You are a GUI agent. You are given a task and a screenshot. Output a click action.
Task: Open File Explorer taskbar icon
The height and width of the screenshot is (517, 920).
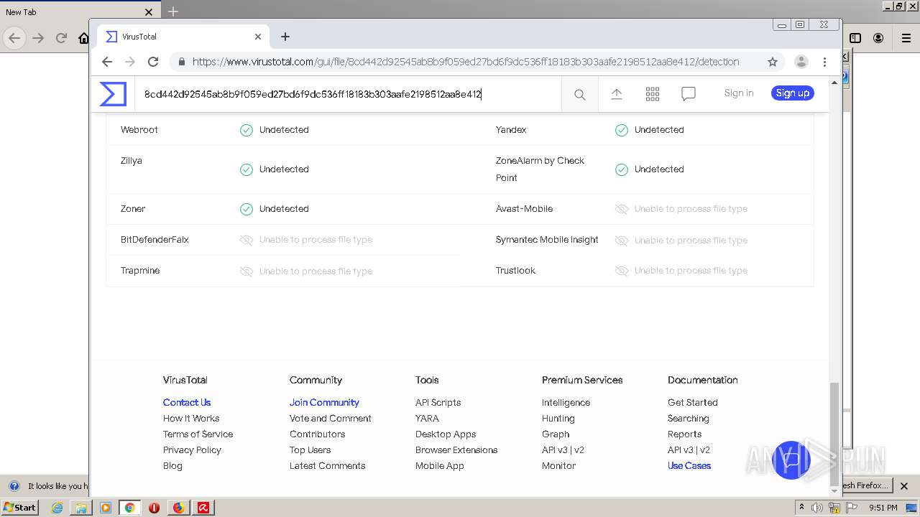pos(81,508)
